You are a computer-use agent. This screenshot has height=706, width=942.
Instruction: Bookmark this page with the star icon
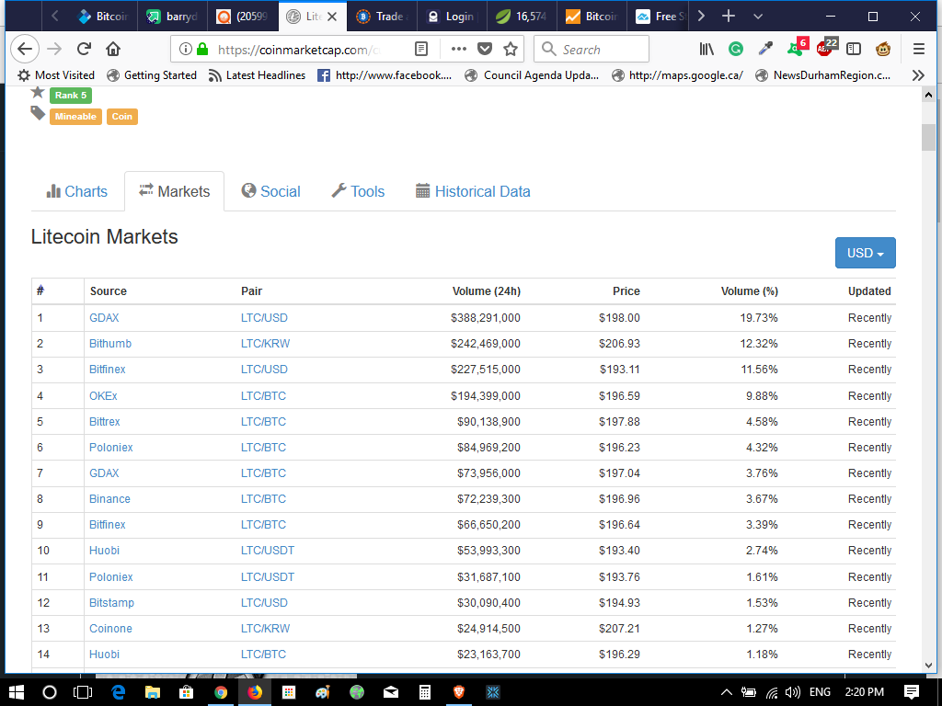(x=511, y=50)
